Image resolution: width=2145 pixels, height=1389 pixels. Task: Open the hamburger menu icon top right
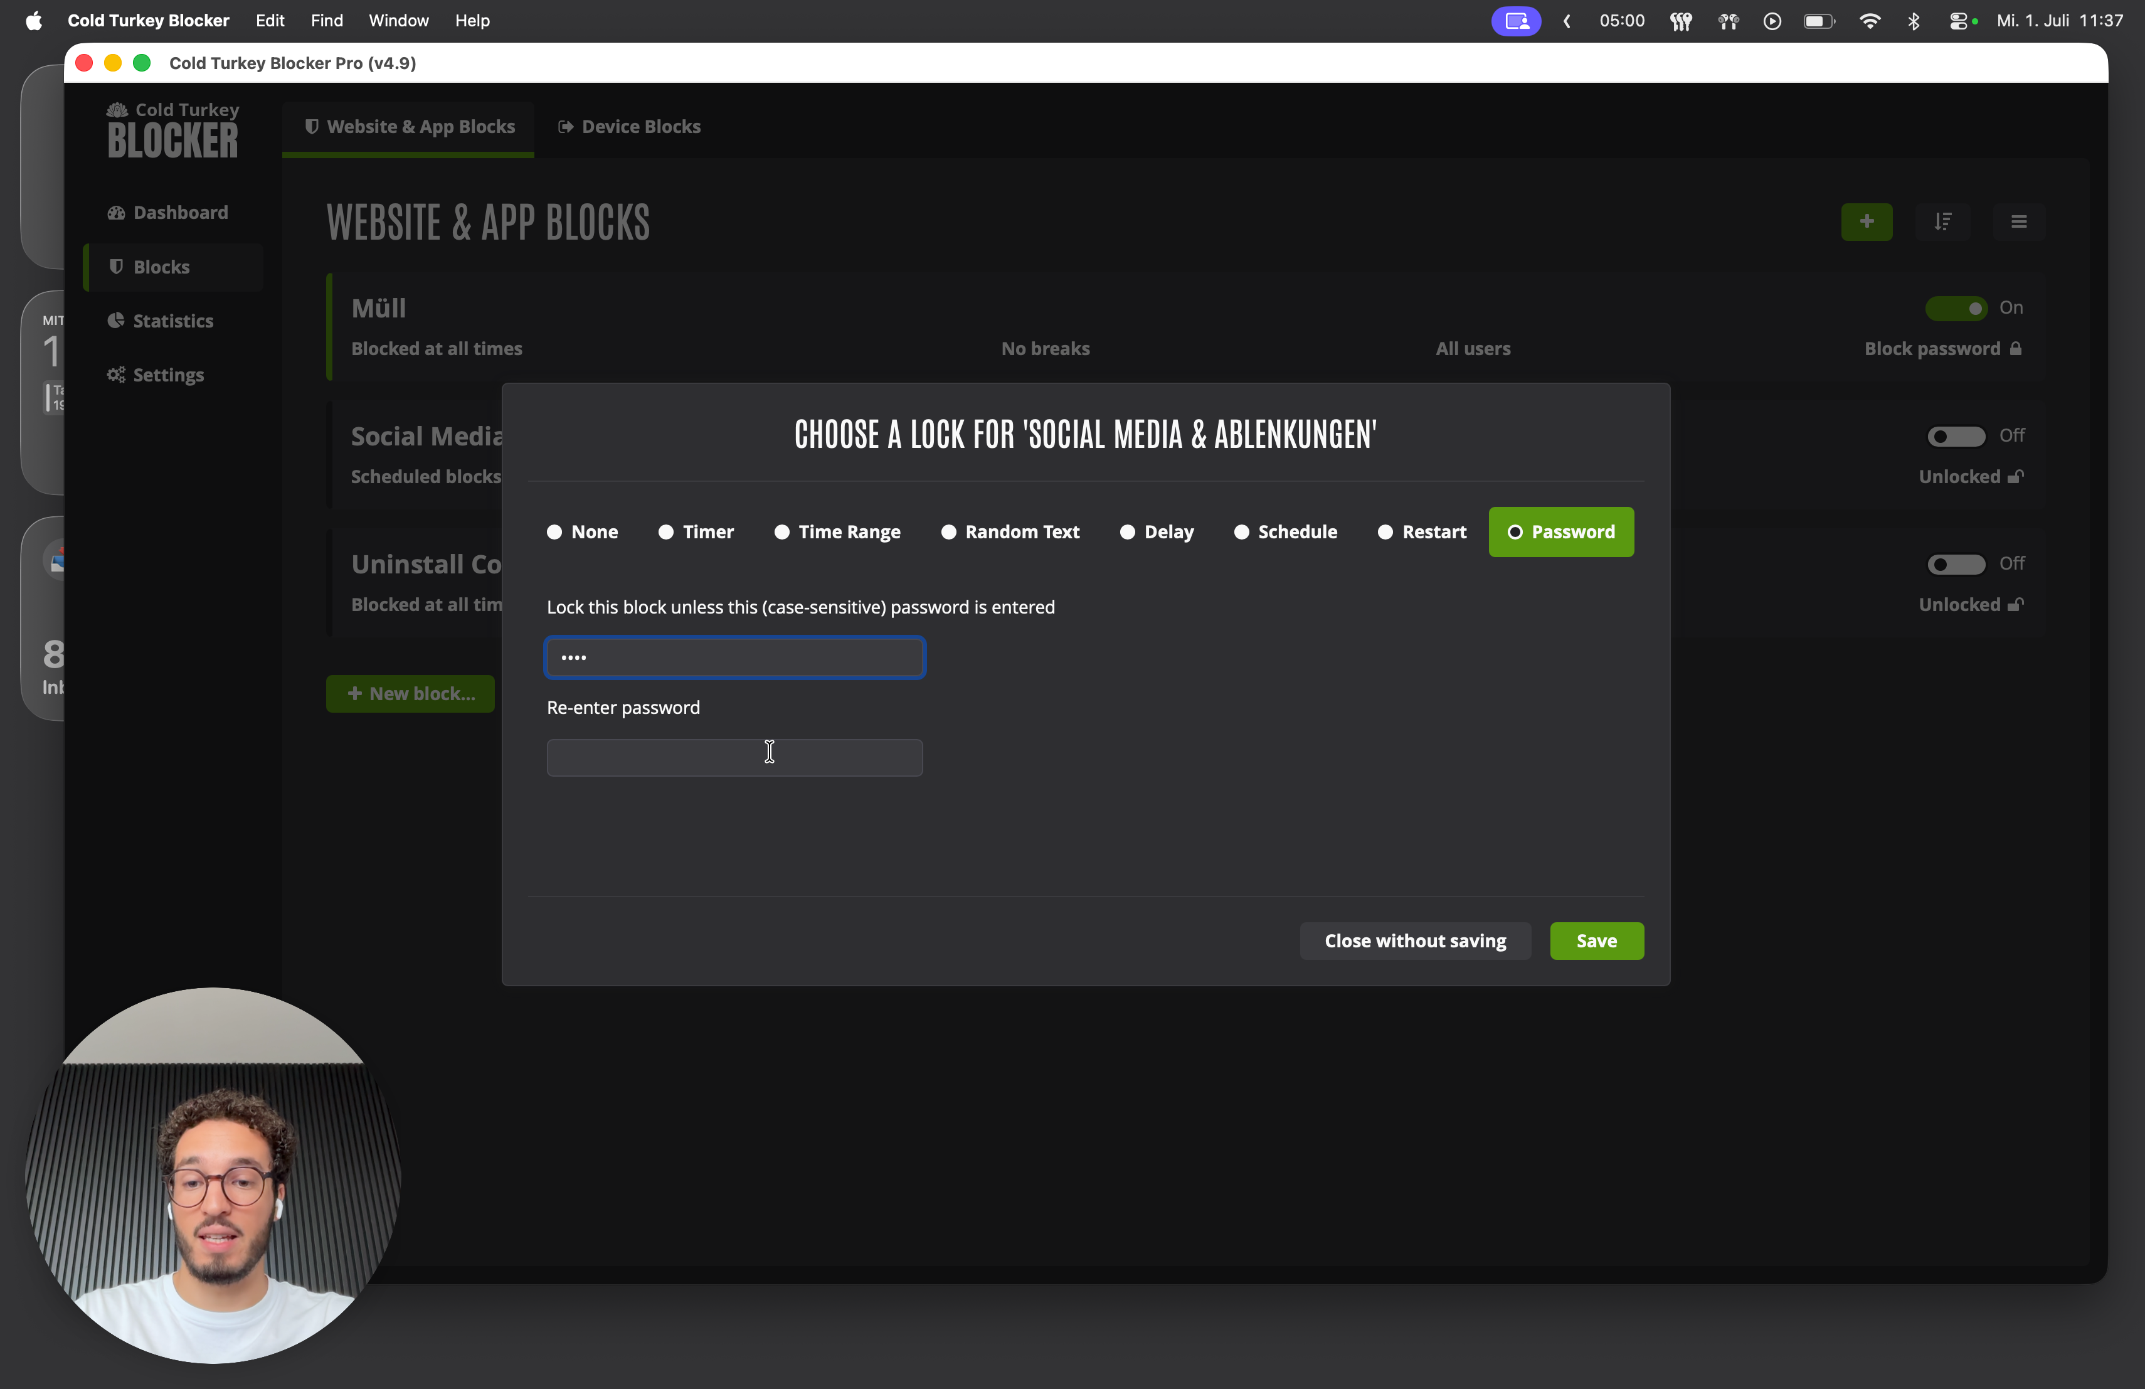point(2019,221)
